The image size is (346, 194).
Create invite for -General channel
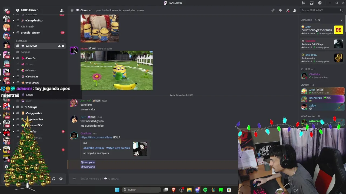click(59, 46)
